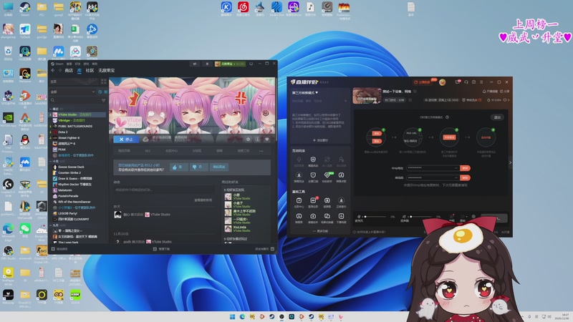Open Steam's announcements megaphone icon
The image size is (573, 322).
[x=195, y=64]
